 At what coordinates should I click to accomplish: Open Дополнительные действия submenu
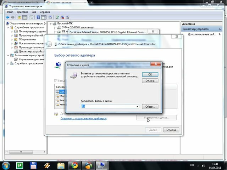[204, 34]
